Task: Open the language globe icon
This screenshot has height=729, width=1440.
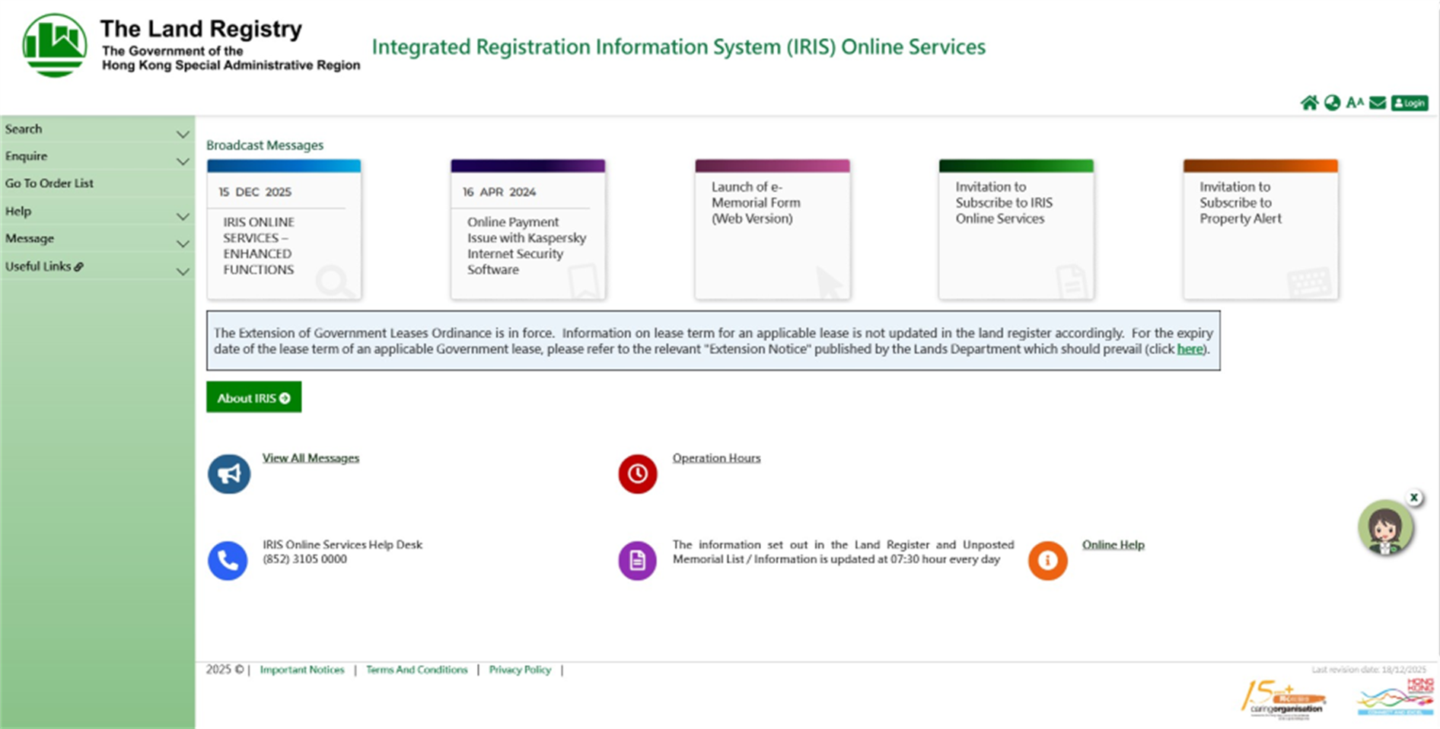Action: point(1332,103)
